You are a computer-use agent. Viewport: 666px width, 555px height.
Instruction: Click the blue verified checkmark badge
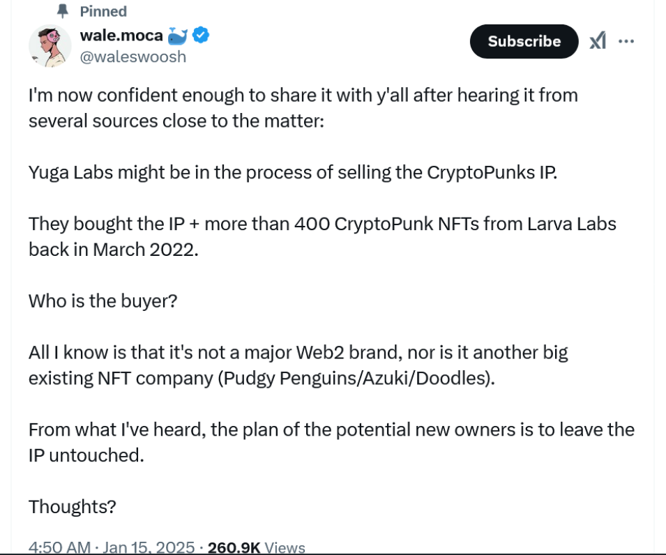202,34
